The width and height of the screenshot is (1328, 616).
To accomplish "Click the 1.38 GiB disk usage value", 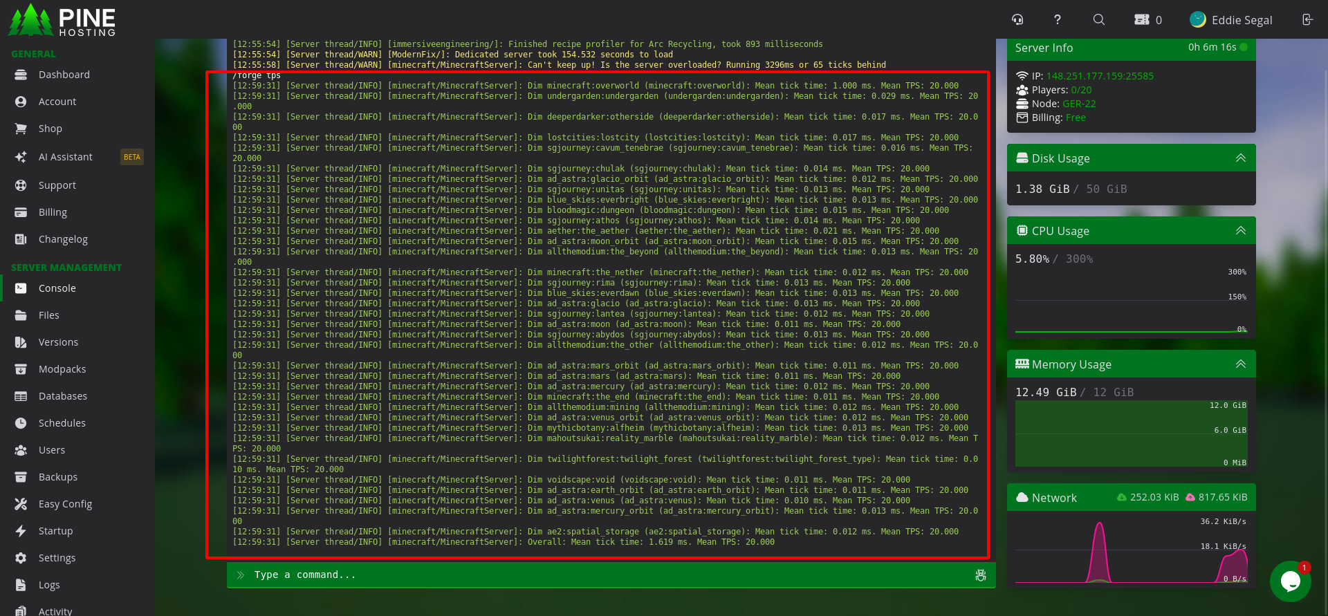I will click(1042, 189).
